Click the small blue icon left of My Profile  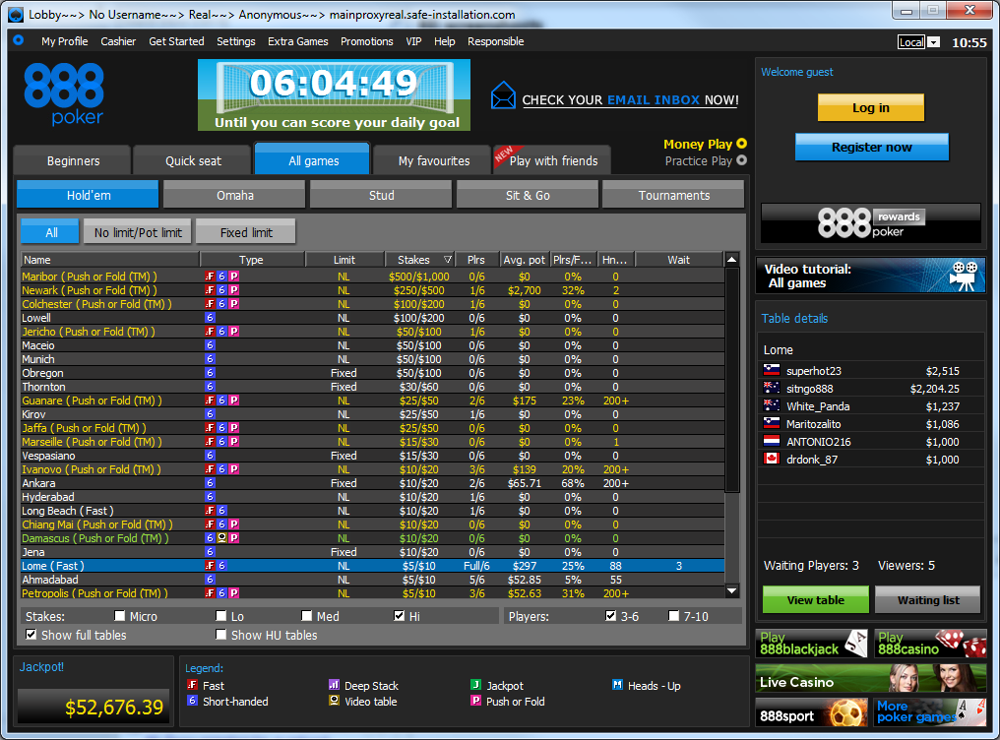click(19, 40)
